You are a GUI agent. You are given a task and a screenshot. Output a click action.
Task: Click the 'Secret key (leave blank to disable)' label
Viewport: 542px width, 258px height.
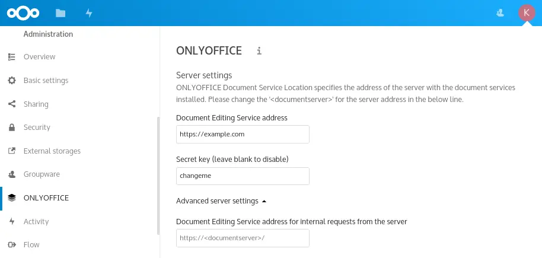coord(232,160)
